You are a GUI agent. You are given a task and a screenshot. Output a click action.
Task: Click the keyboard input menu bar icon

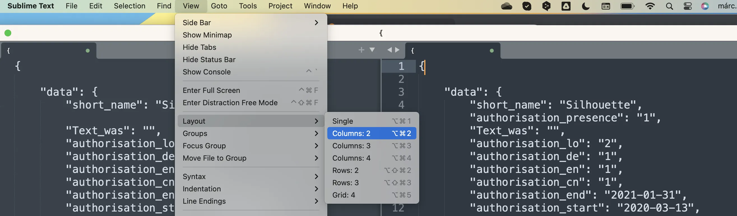pos(606,6)
